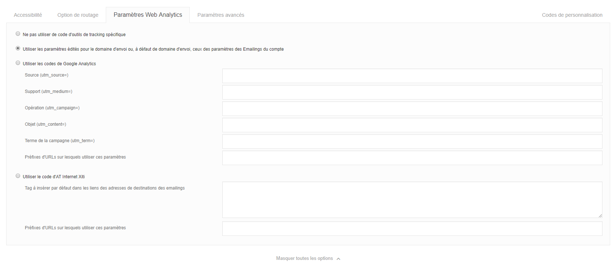Choose 'Utiliser les codes de Google Analytics' radio

pyautogui.click(x=18, y=63)
